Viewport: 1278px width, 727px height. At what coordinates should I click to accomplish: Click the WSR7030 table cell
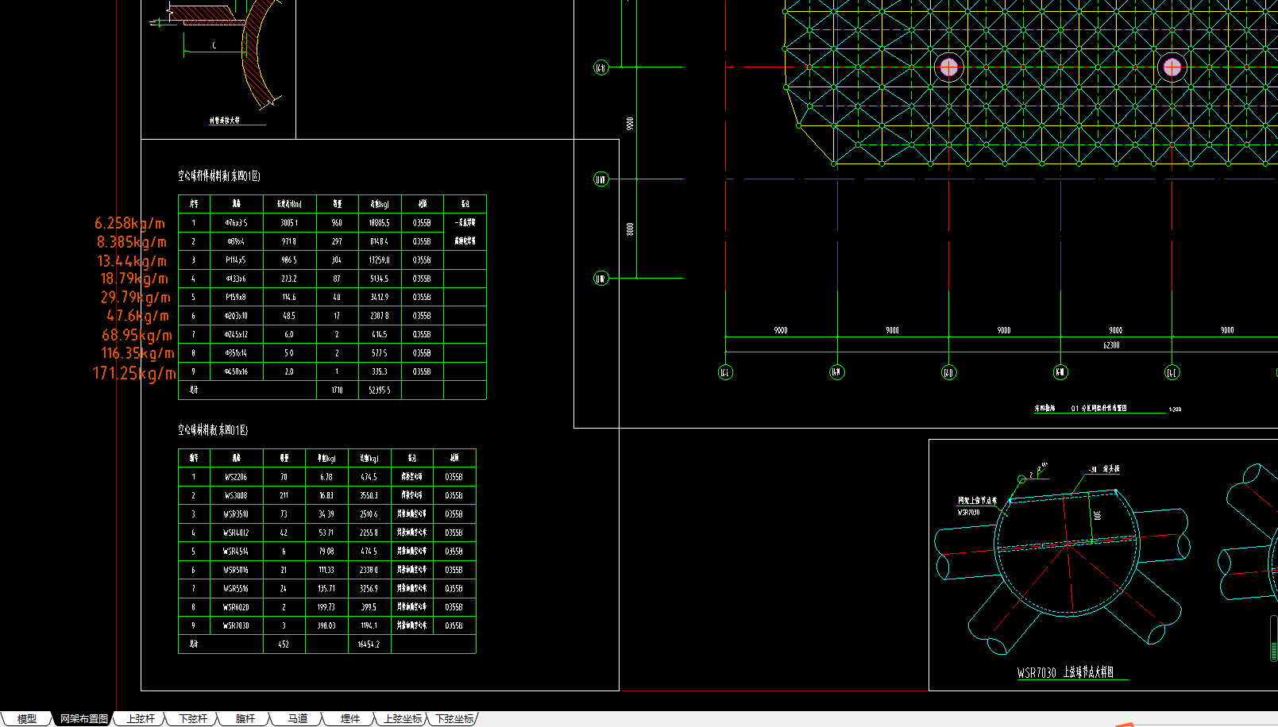236,625
